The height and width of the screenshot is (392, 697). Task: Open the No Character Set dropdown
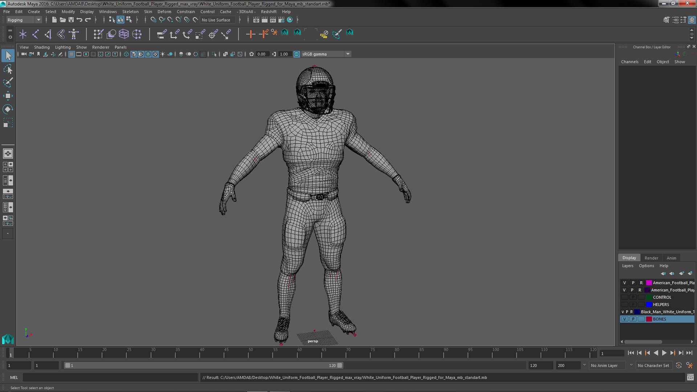click(653, 366)
